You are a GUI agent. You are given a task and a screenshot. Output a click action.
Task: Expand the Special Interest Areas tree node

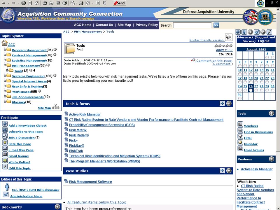[x=5, y=80]
